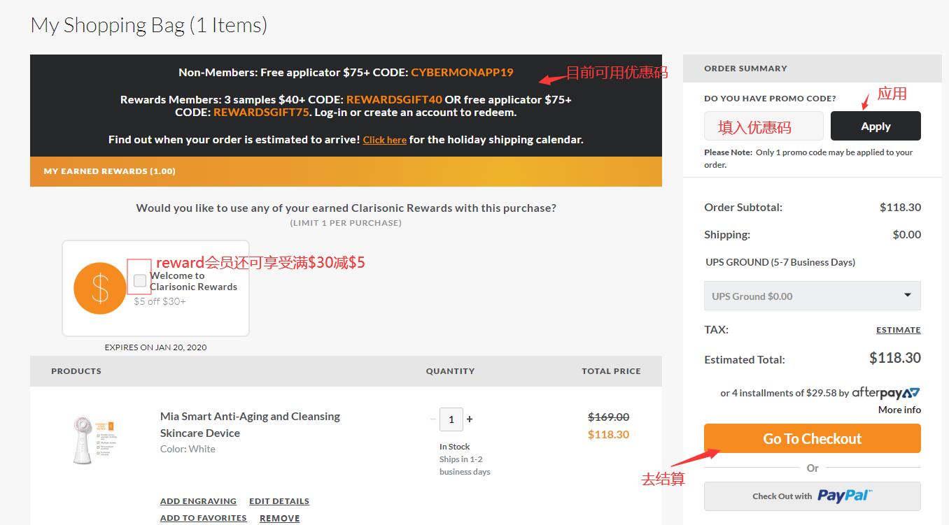Screen dimensions: 949x525
Task: Tick the Welcome to Clarisonic Rewards checkbox
Action: point(140,280)
